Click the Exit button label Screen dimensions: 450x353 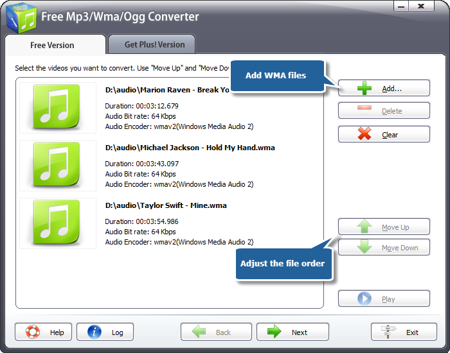(x=412, y=332)
